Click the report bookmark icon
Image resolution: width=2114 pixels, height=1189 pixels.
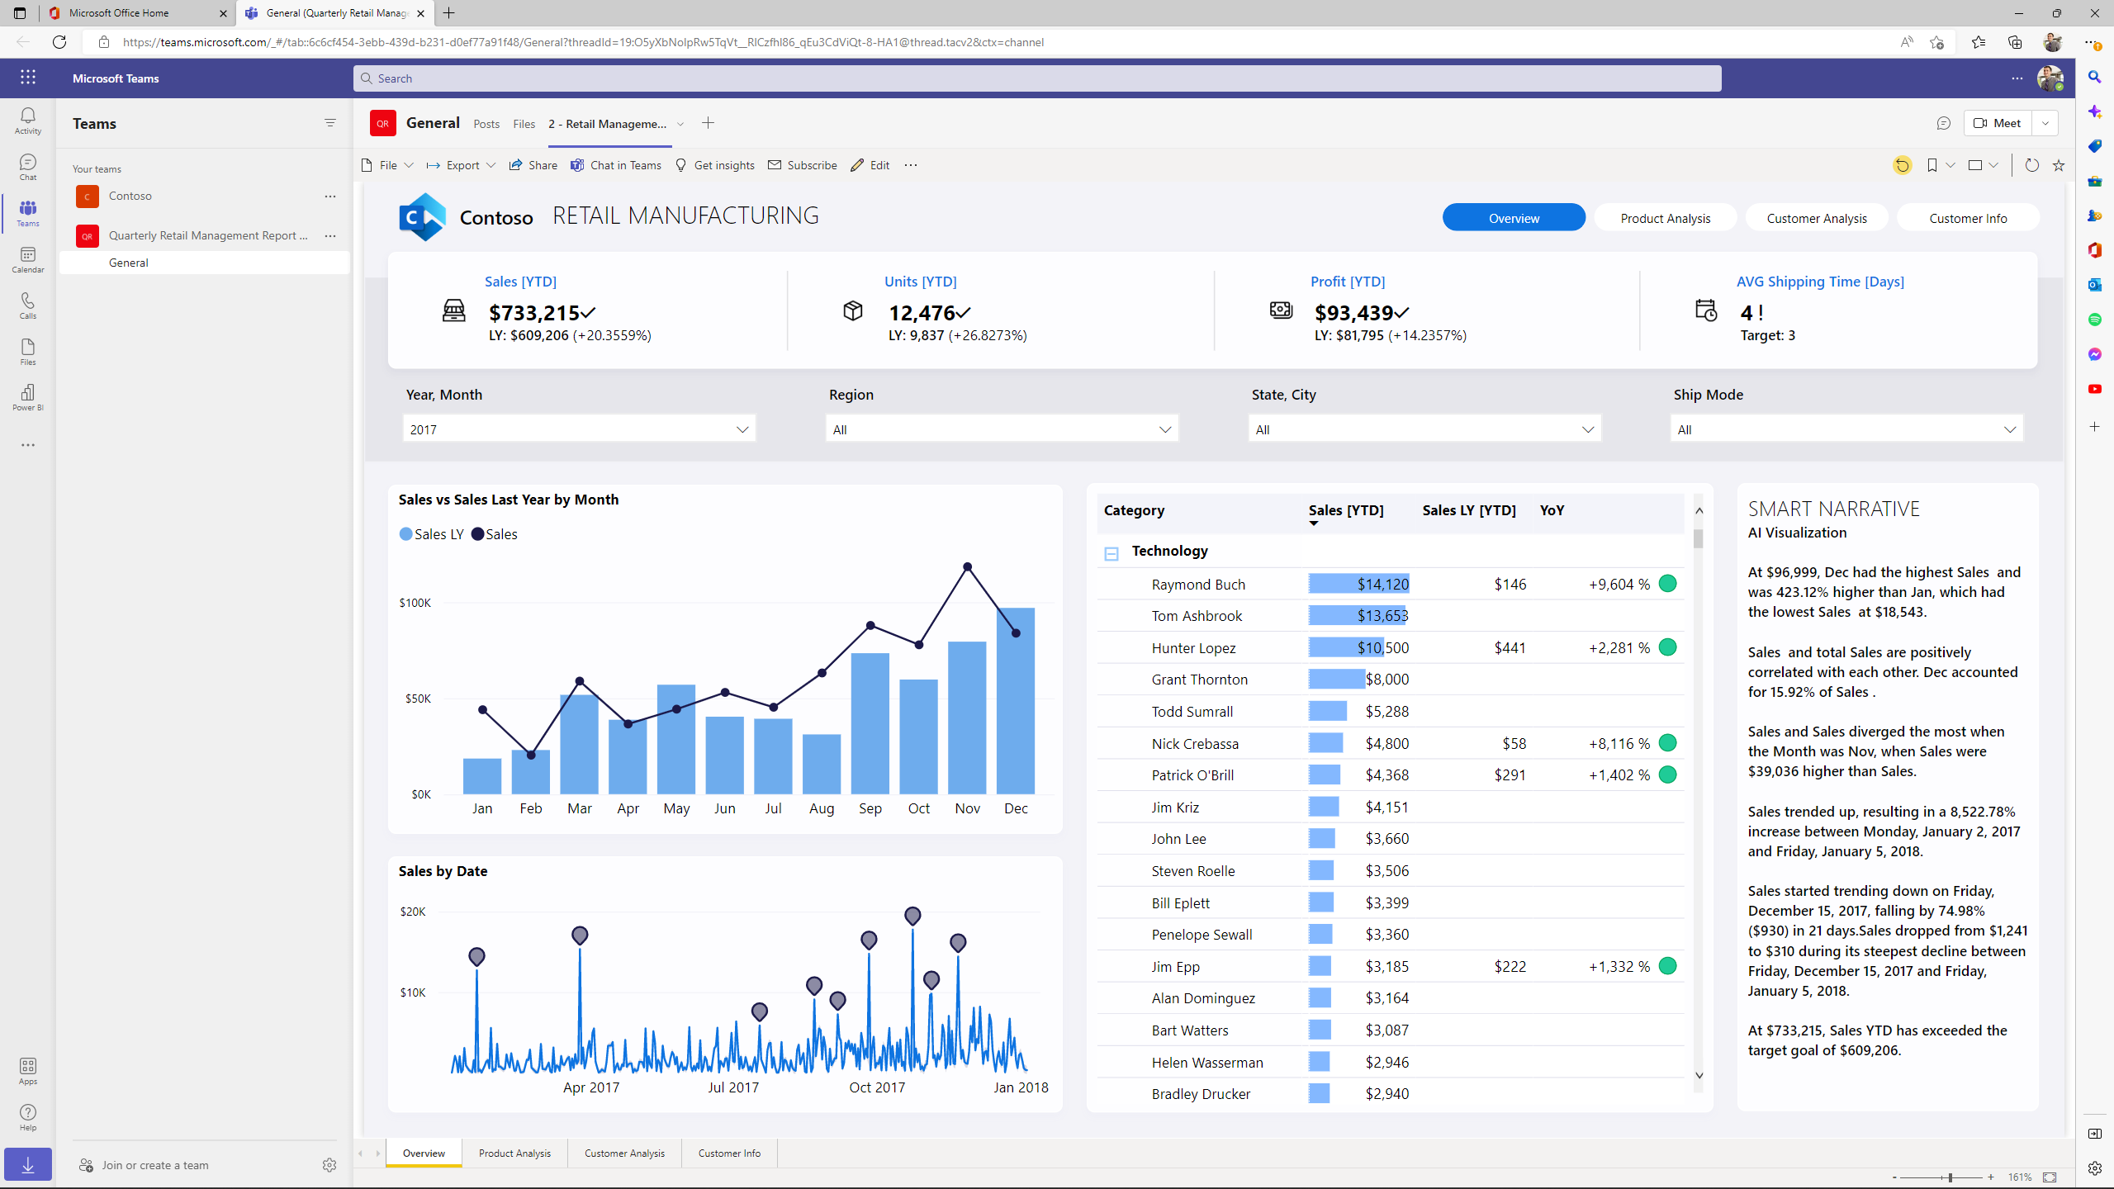coord(1932,165)
